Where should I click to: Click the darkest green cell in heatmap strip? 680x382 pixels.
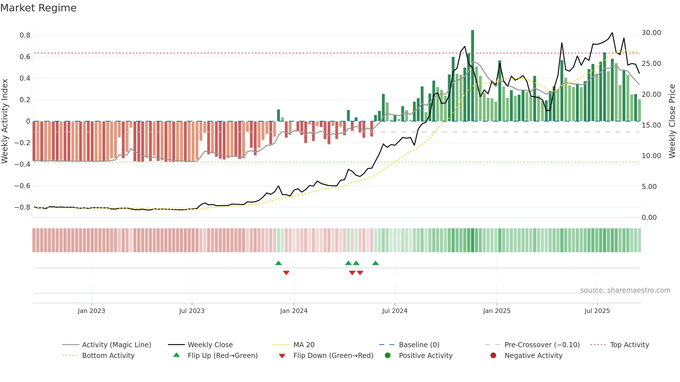[473, 240]
